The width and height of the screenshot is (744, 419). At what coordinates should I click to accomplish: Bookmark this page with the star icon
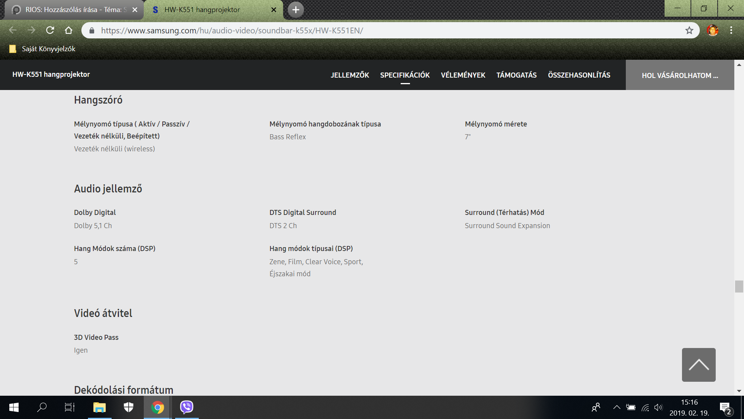click(x=689, y=30)
